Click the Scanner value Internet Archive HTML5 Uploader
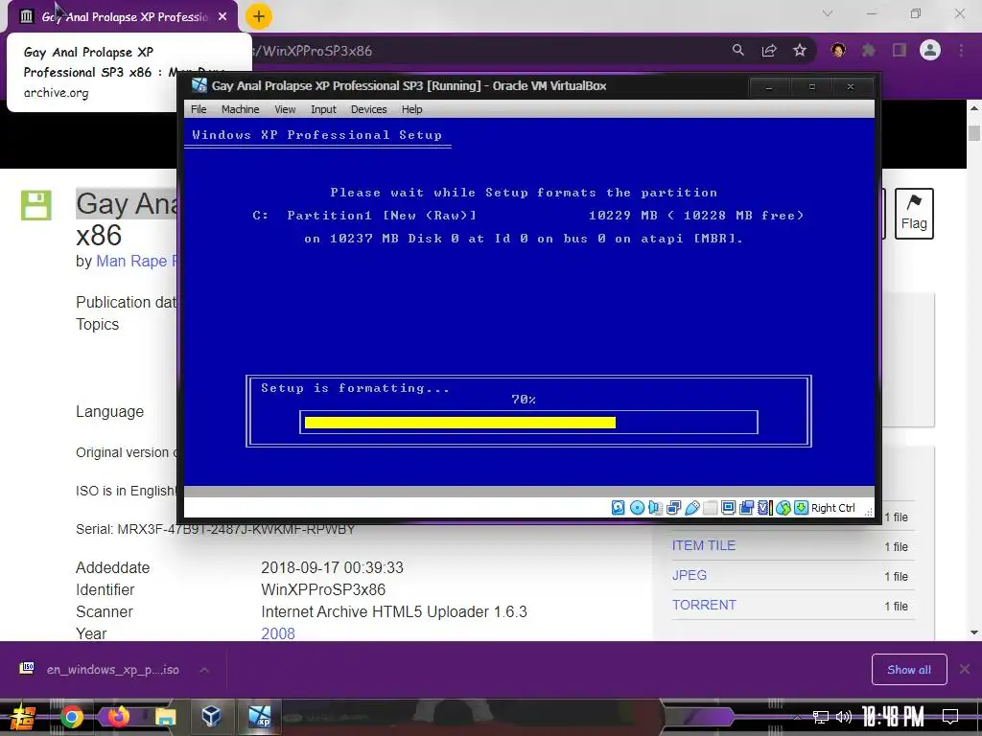982x736 pixels. coord(394,611)
